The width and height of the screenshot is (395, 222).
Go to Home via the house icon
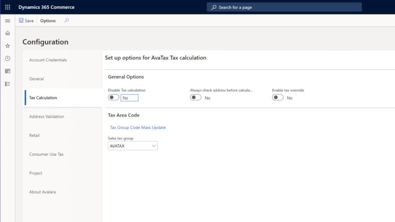point(8,33)
